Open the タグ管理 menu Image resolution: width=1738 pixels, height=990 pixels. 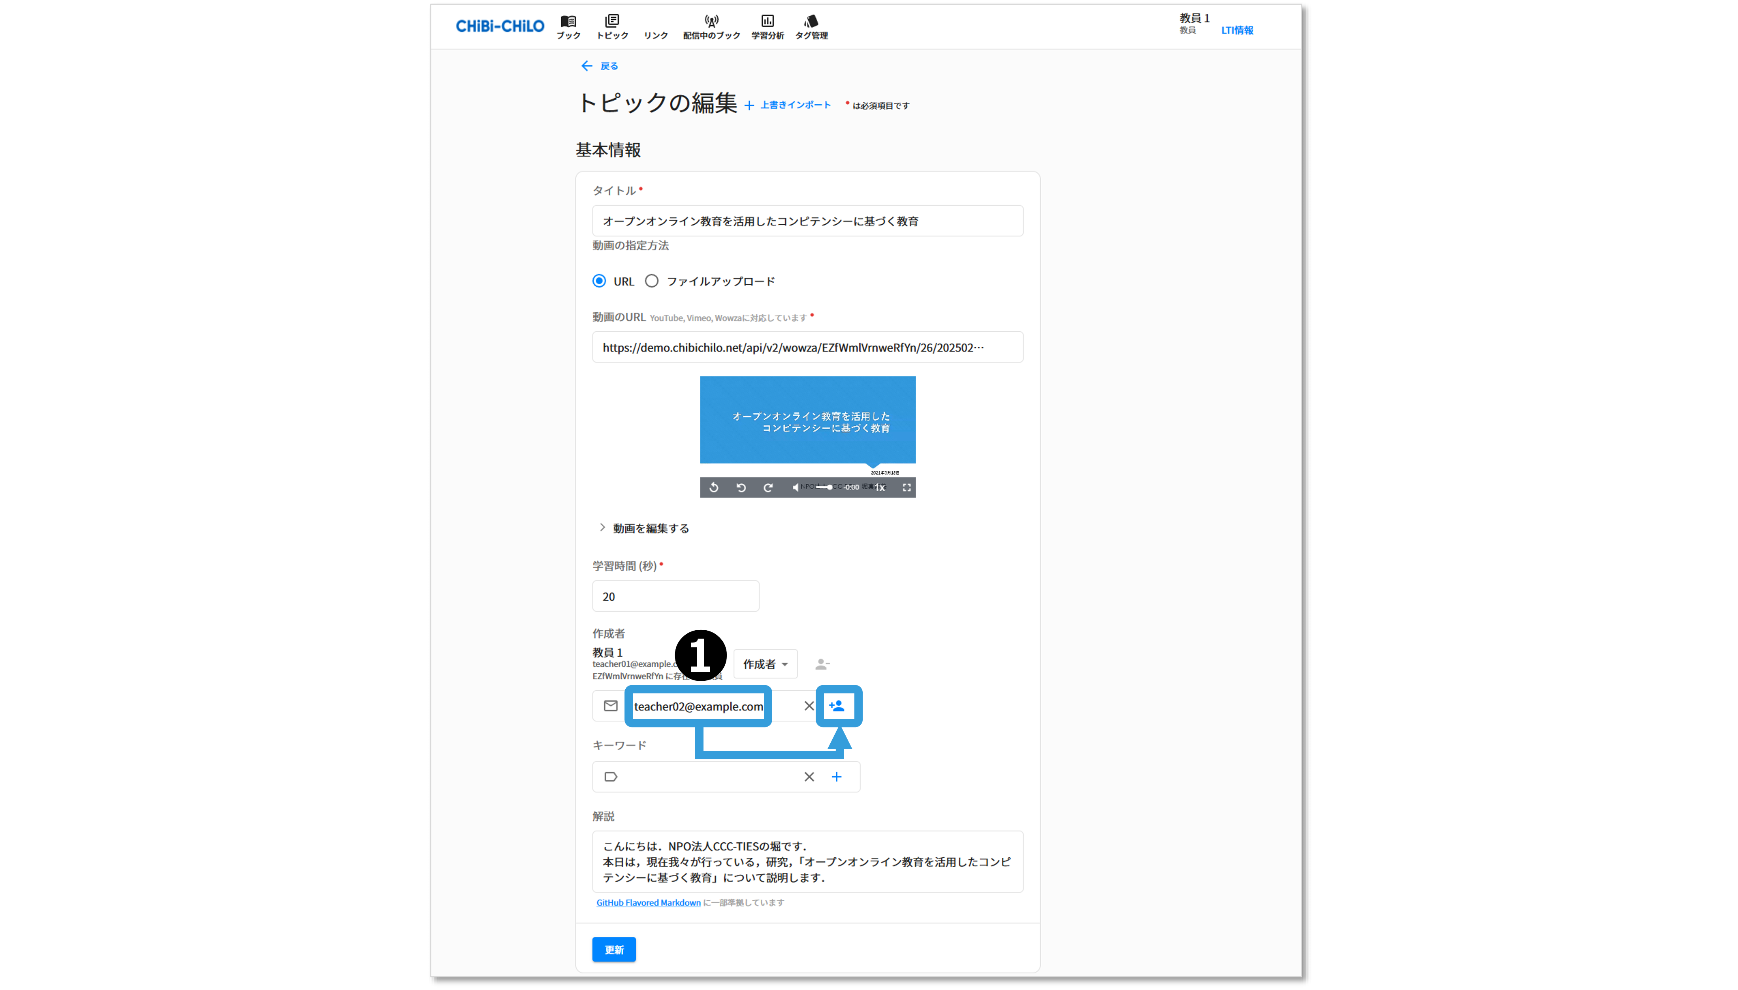click(x=811, y=26)
